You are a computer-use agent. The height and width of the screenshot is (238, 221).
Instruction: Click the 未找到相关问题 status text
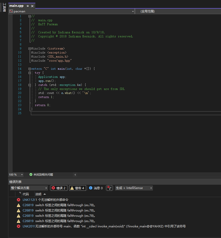(43, 175)
